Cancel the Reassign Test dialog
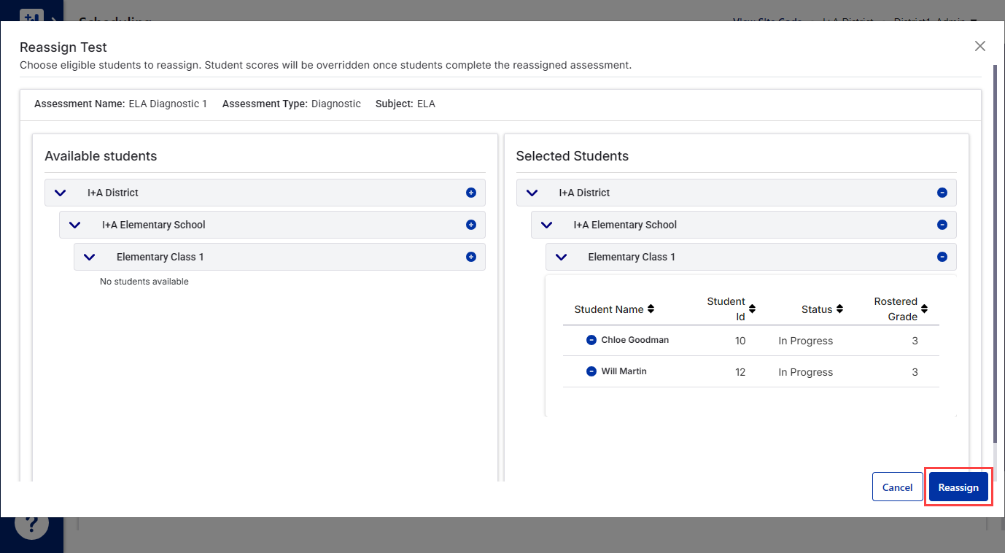This screenshot has width=1005, height=553. click(x=897, y=487)
